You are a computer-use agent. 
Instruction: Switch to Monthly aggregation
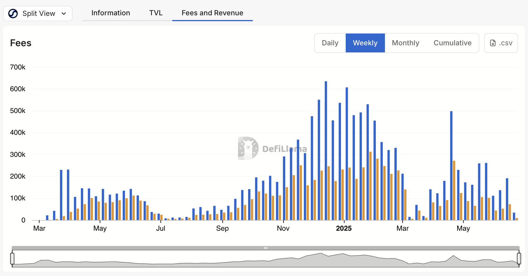[x=405, y=43]
